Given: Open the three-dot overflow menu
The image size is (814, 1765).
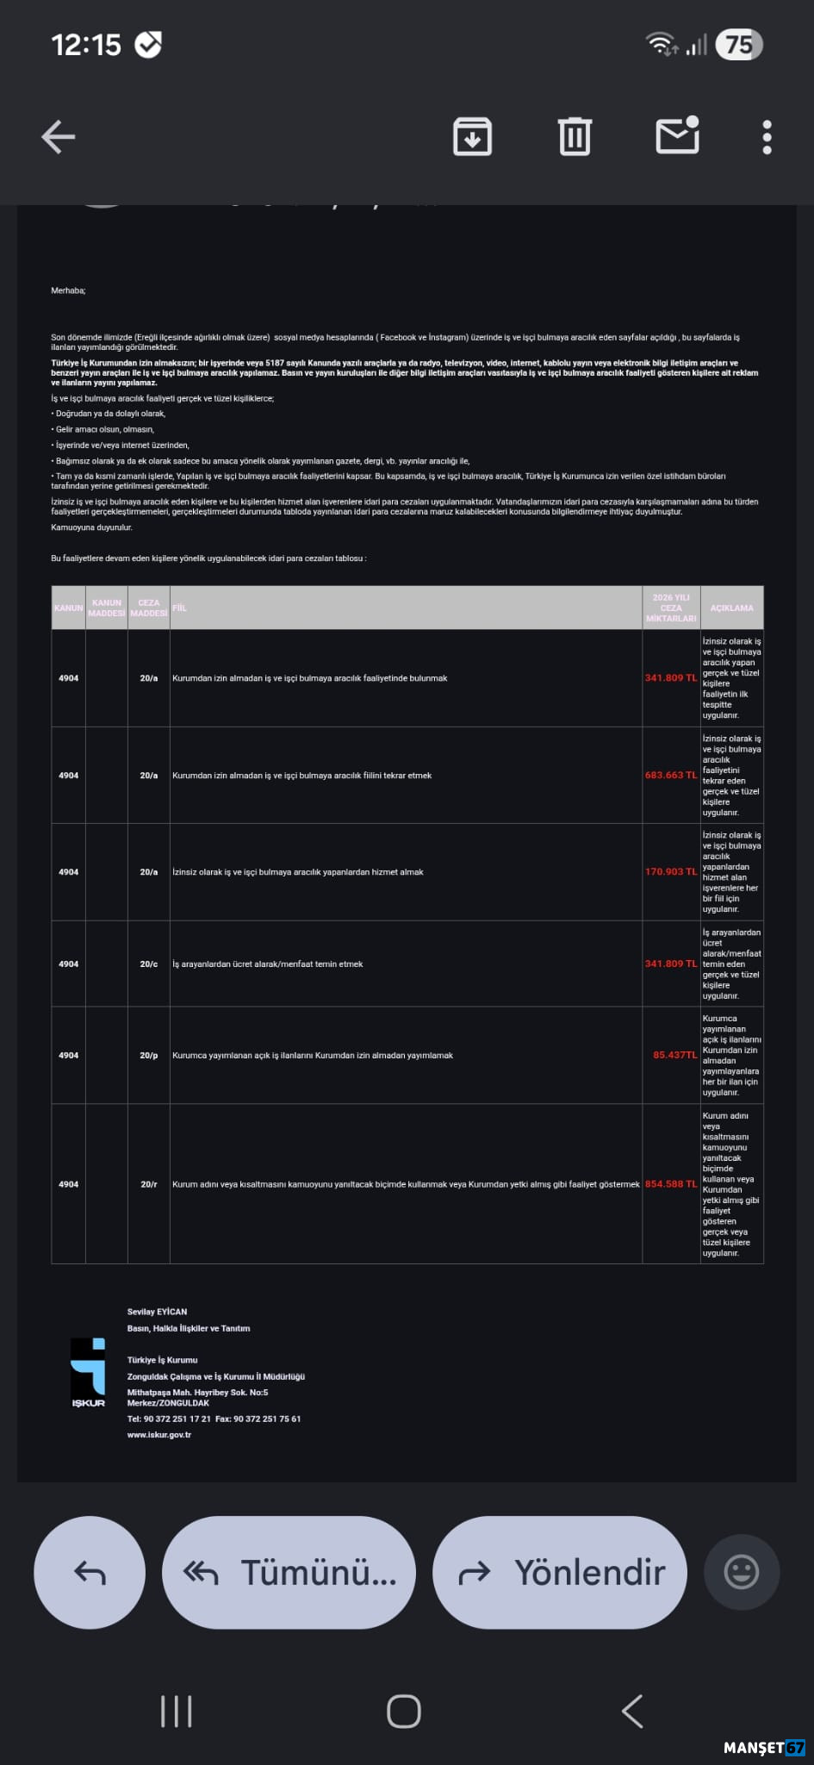Looking at the screenshot, I should [x=767, y=137].
